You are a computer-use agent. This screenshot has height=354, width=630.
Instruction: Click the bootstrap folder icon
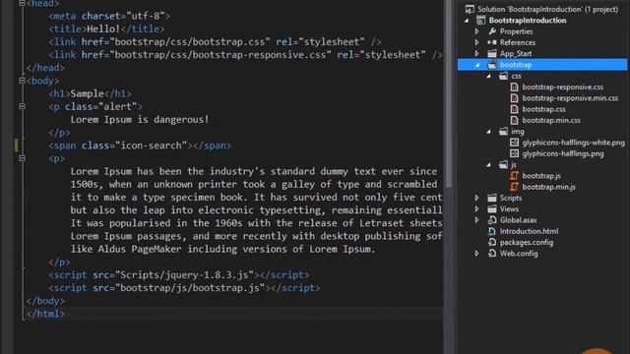[492, 65]
